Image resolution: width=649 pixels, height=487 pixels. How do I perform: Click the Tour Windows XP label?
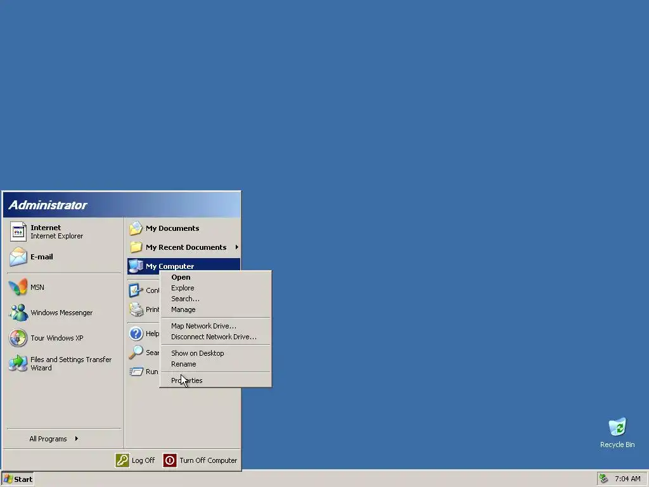point(56,338)
